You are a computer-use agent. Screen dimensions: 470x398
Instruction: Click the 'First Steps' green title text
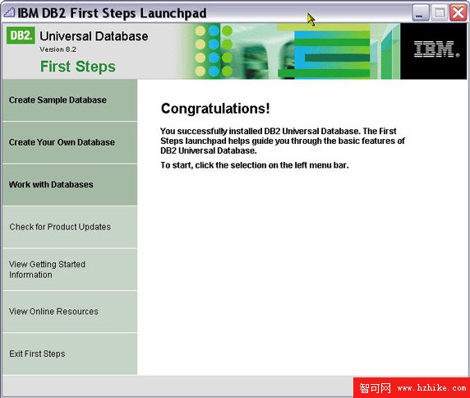tap(78, 67)
